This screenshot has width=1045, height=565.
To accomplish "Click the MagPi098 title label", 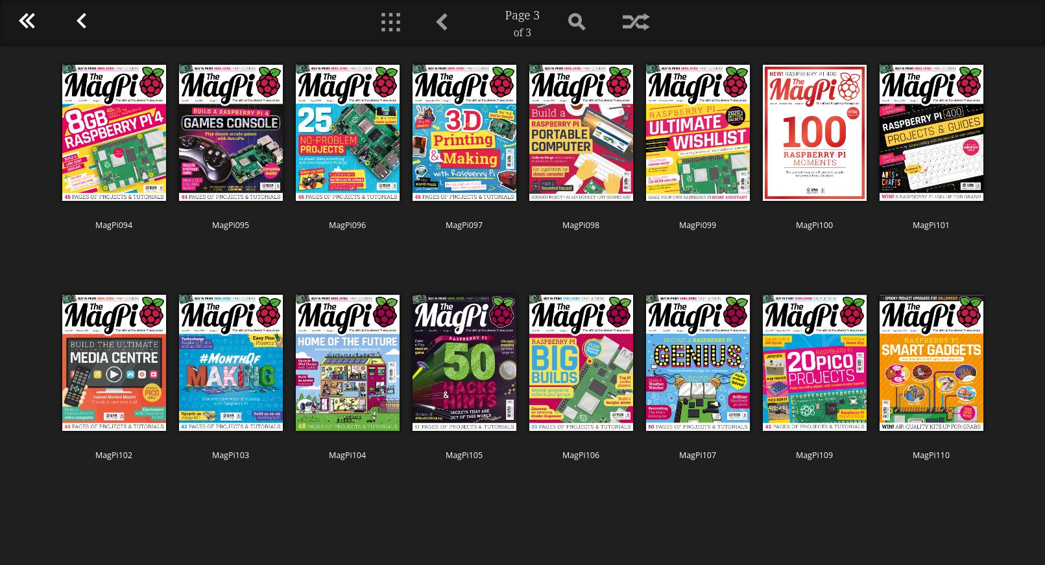I will coord(581,225).
